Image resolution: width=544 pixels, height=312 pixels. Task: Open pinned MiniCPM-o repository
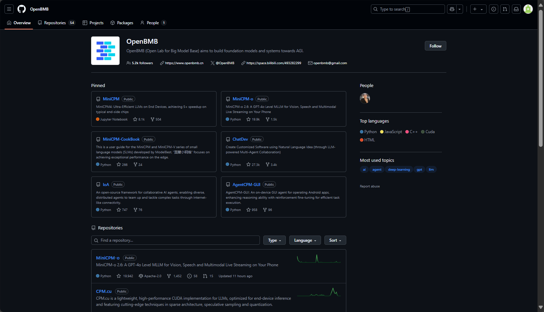[243, 99]
